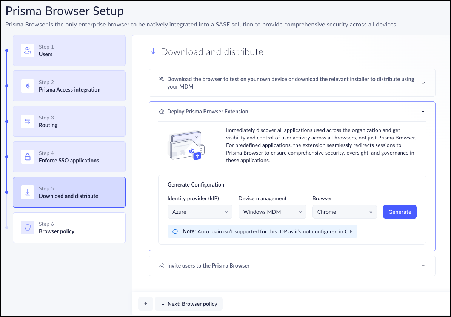Click the Auto login isn't supported note text
This screenshot has height=317, width=451.
pos(268,231)
